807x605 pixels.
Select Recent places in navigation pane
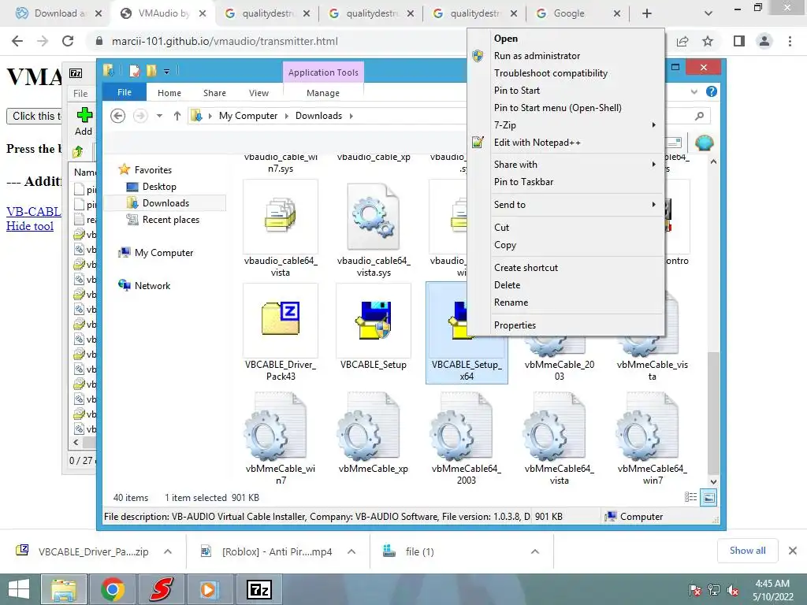(170, 220)
